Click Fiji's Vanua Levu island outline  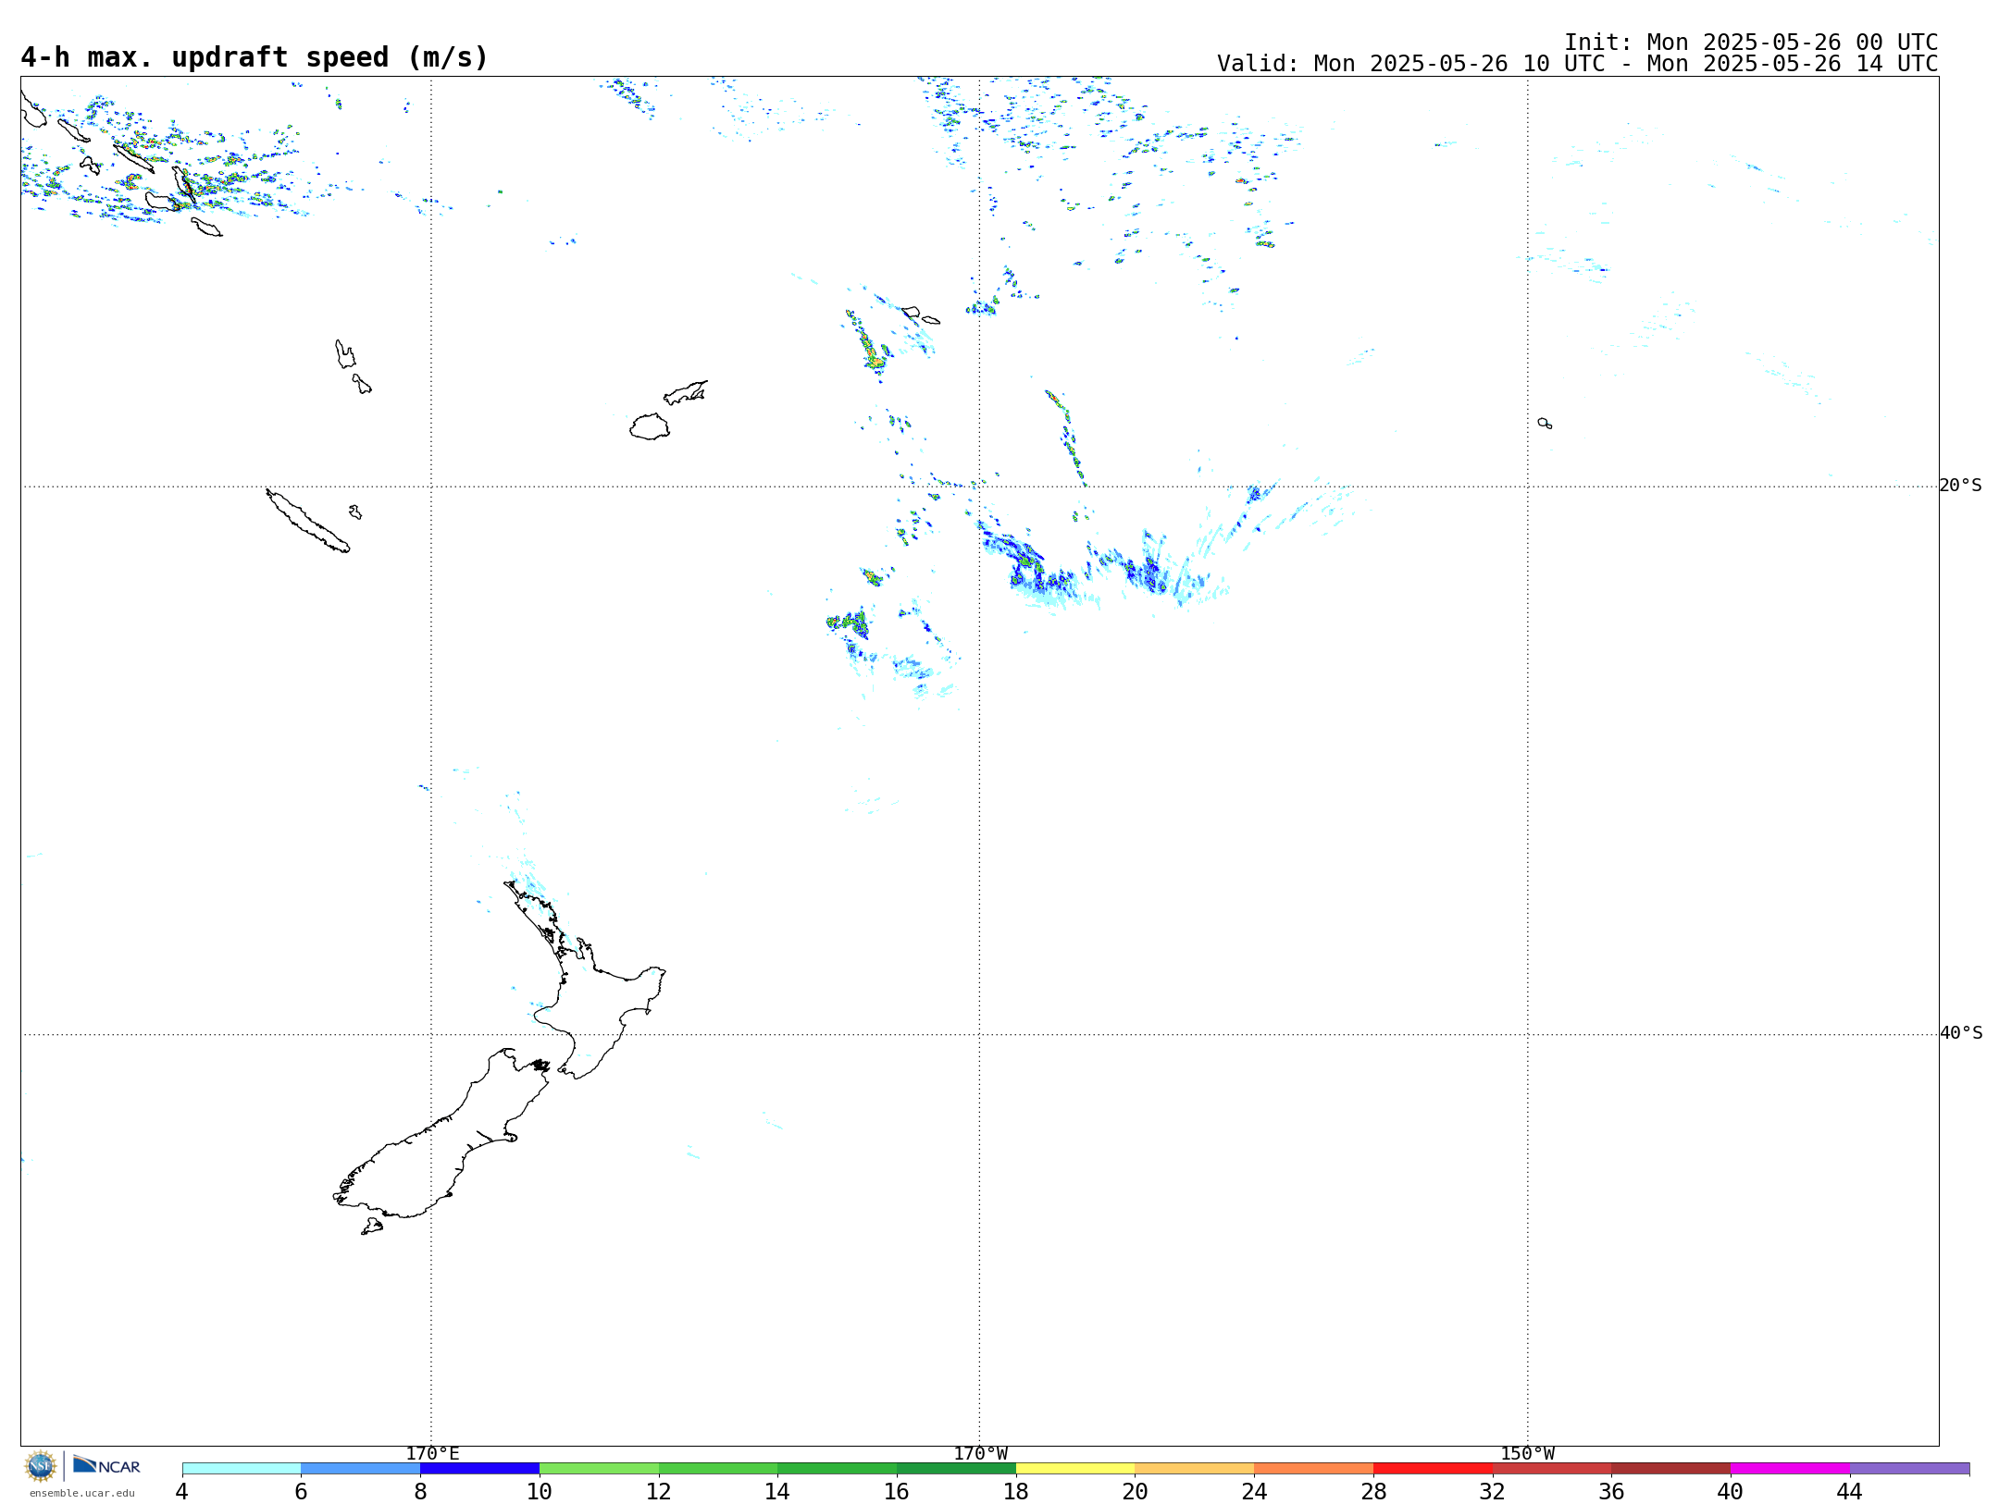click(686, 393)
